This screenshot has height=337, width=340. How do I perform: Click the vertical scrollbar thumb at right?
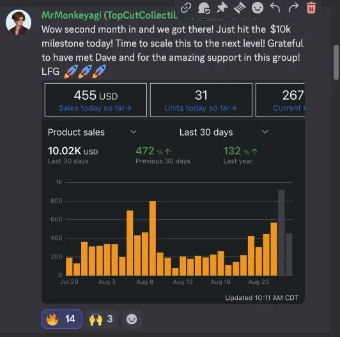336,62
